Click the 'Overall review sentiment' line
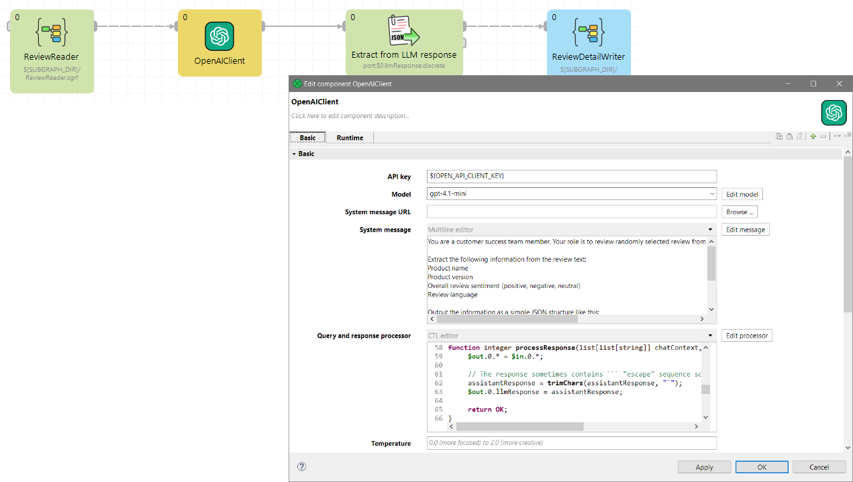Screen dimensions: 853x482 tap(504, 285)
